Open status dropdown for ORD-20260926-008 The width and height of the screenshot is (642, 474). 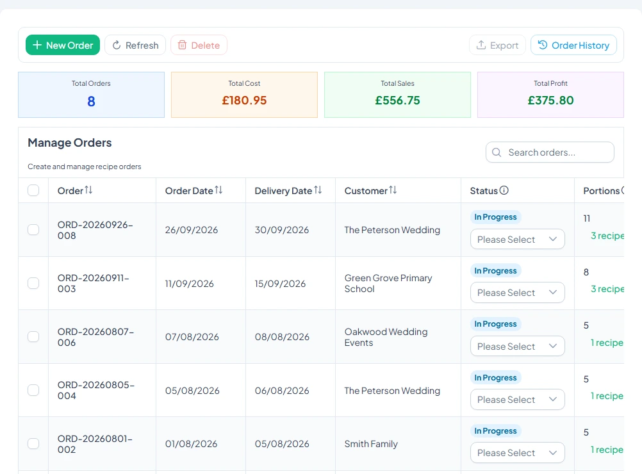tap(518, 240)
